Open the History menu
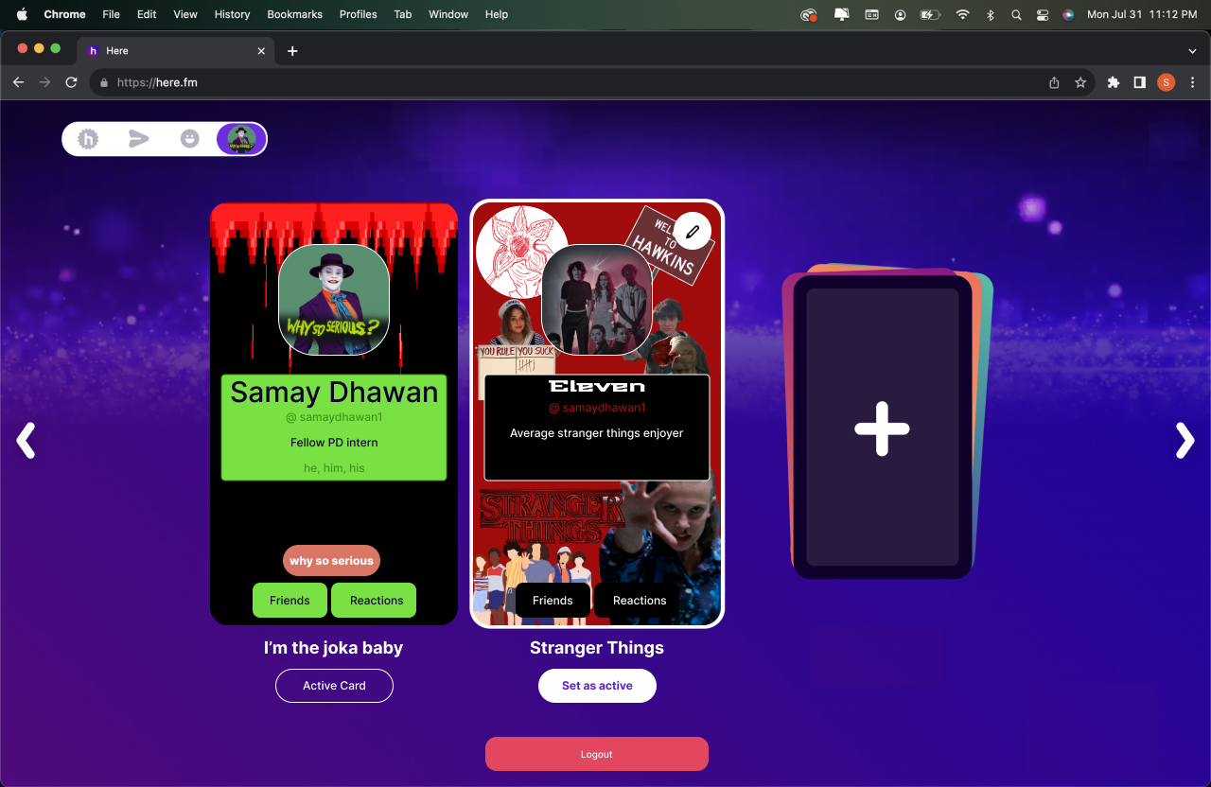 point(232,14)
